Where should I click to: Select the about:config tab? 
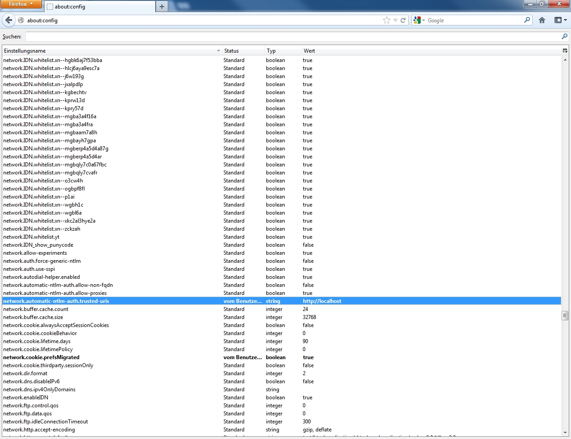[x=100, y=7]
